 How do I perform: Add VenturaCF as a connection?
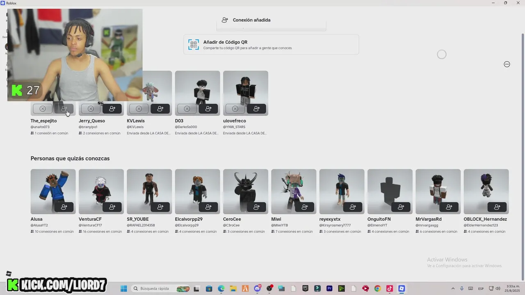coord(112,207)
